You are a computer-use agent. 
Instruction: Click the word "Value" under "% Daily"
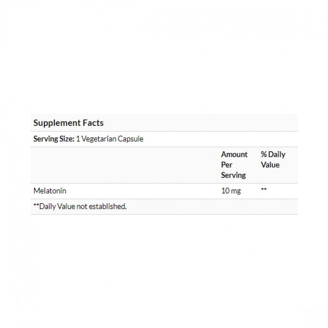pyautogui.click(x=270, y=165)
